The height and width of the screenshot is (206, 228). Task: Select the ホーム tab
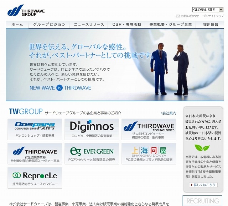17,25
